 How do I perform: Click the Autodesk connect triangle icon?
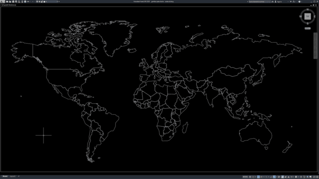click(x=294, y=1)
